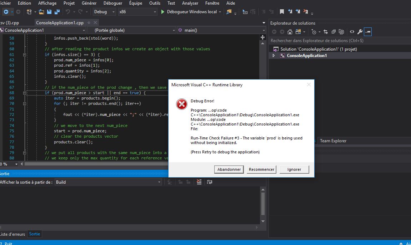Click the Solution Explorer search field

(x=340, y=41)
